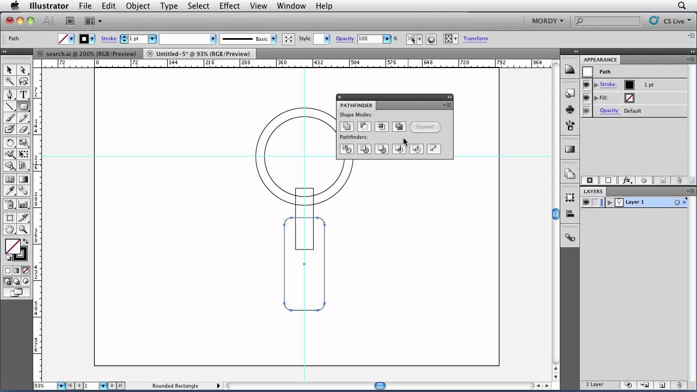
Task: Click the Add New Effect fx icon
Action: (627, 180)
